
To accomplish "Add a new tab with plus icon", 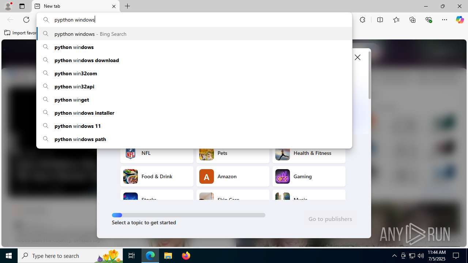I will [x=128, y=6].
